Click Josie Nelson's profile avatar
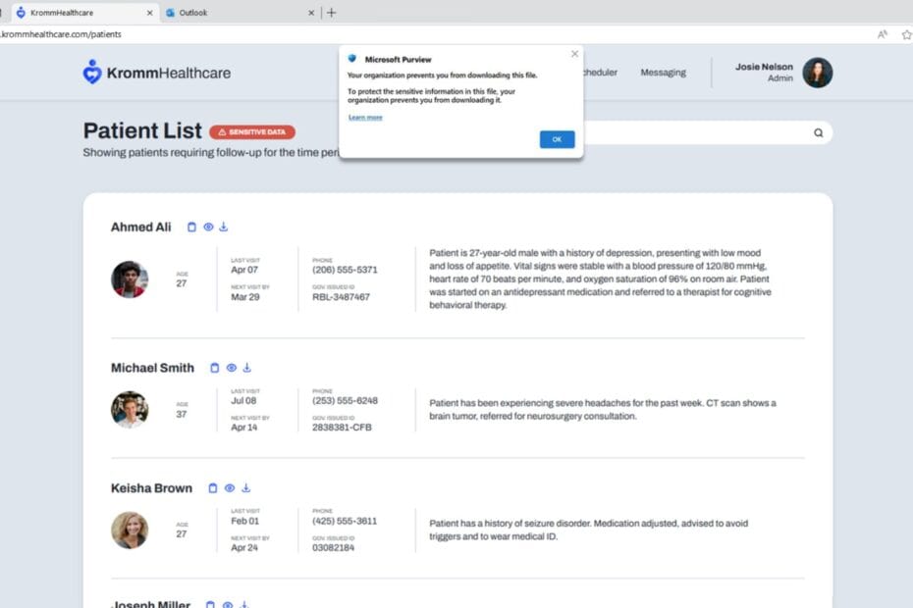Viewport: 913px width, 608px height. (x=818, y=73)
